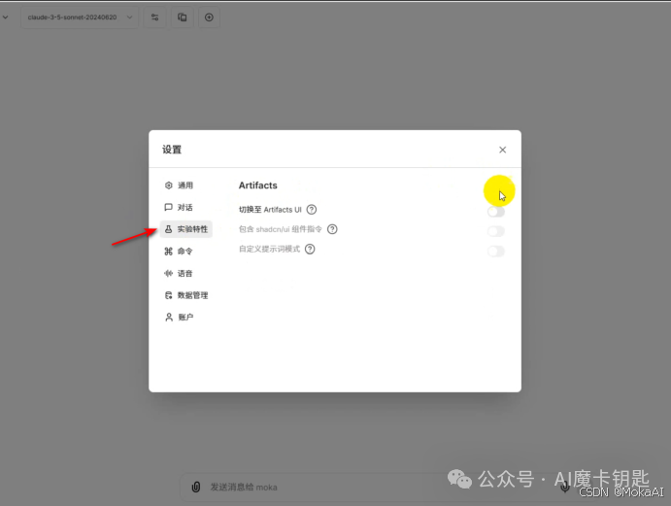Click the parameters sliders icon in top toolbar
This screenshot has width=671, height=506.
point(155,17)
